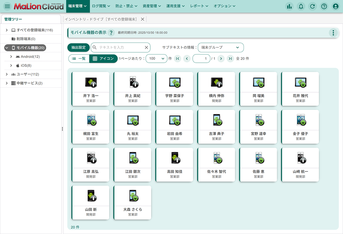
Task: Open the ログ閲覧 menu
Action: click(x=101, y=6)
